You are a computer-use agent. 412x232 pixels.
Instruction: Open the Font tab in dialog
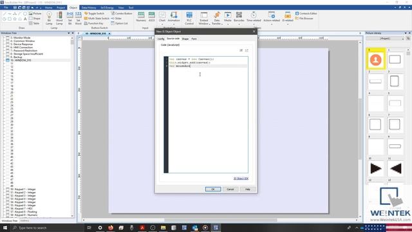(x=194, y=39)
